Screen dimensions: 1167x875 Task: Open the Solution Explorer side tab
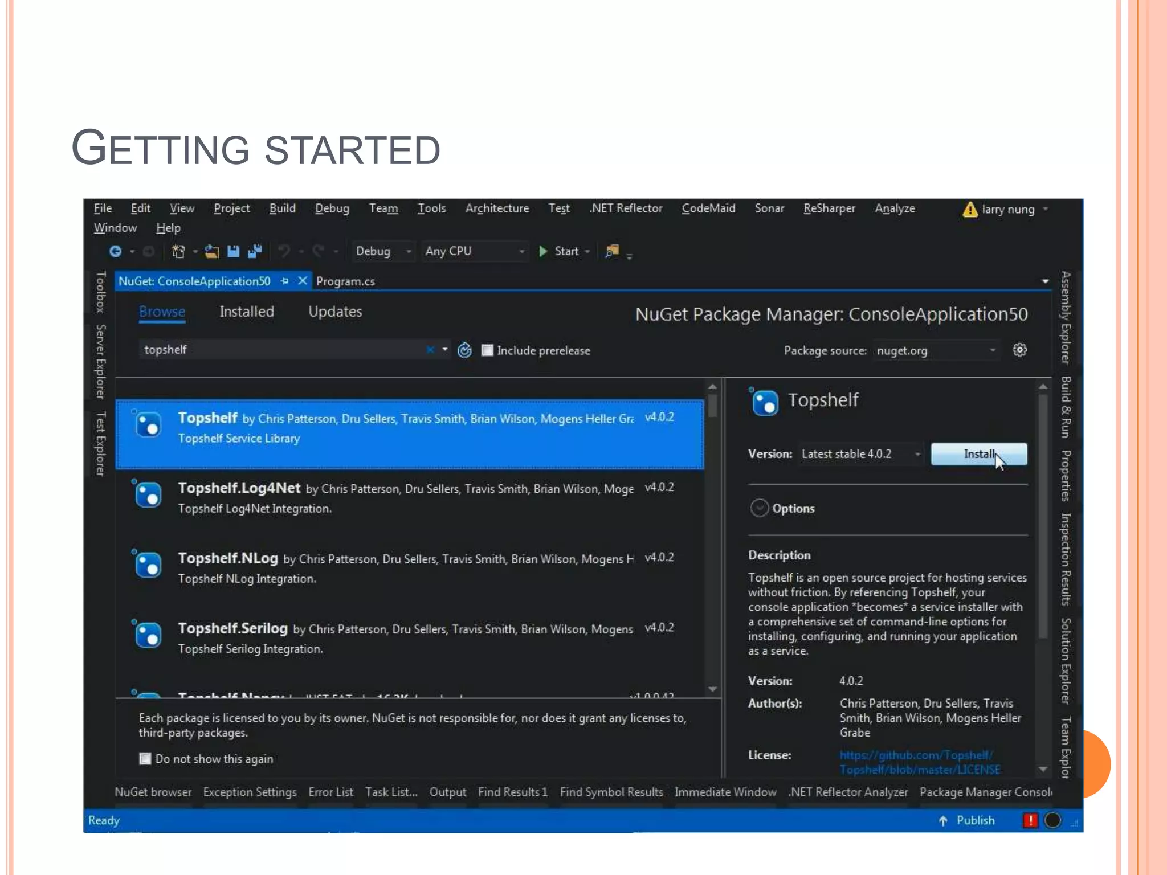1066,661
